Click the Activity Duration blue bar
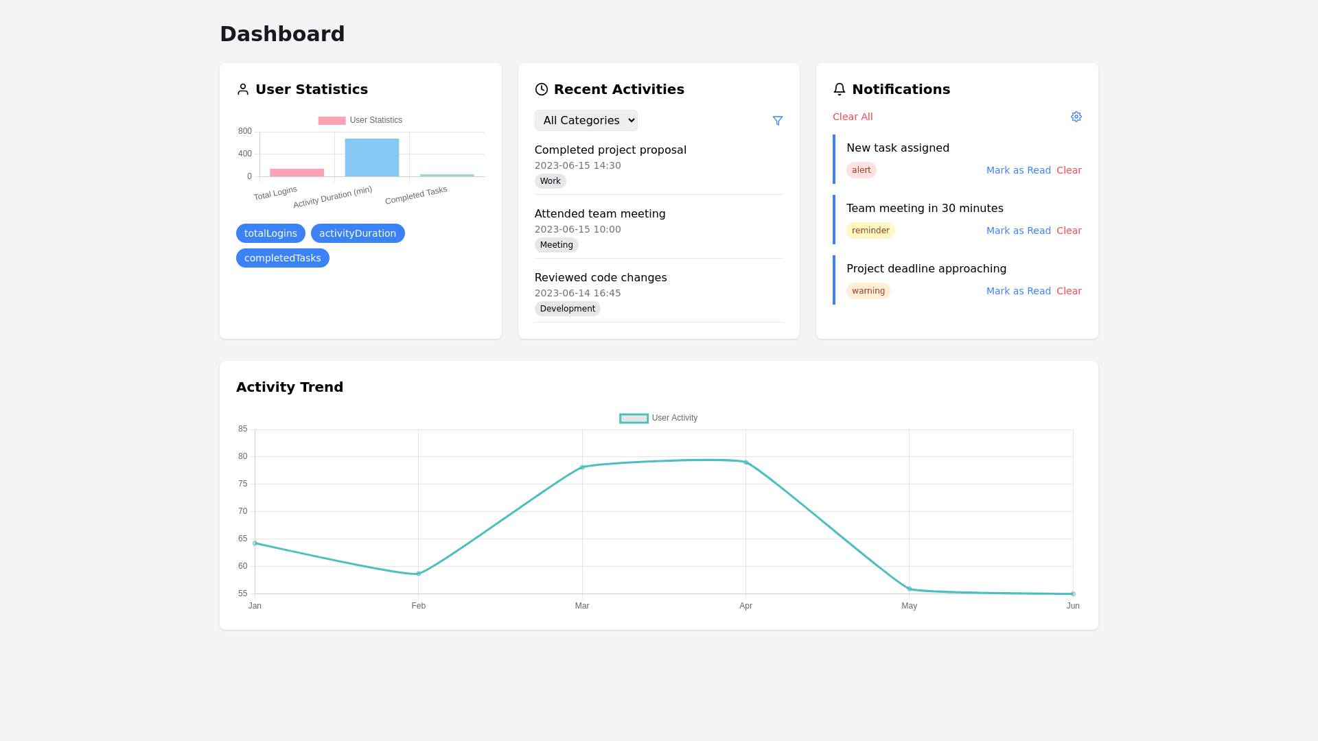This screenshot has width=1318, height=741. 371,158
